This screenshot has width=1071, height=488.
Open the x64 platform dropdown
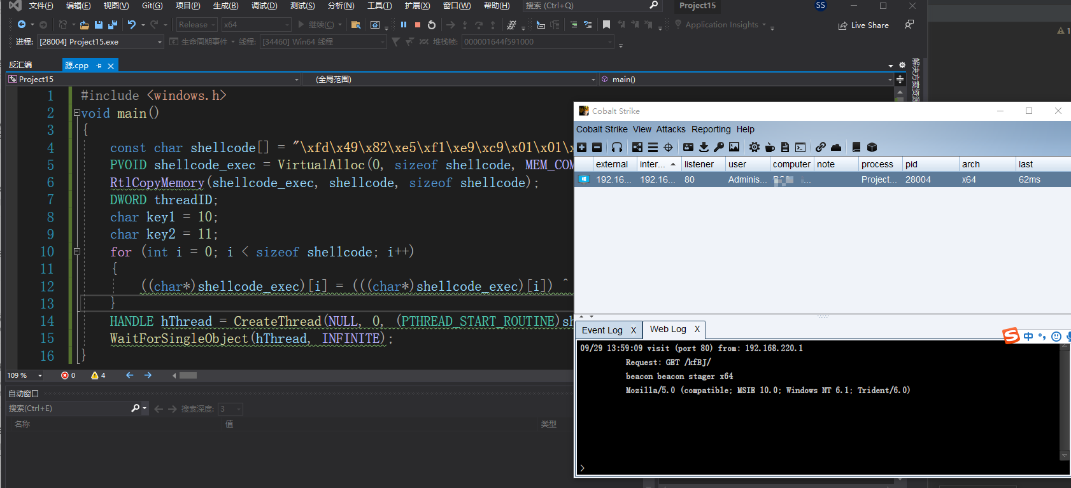[257, 25]
